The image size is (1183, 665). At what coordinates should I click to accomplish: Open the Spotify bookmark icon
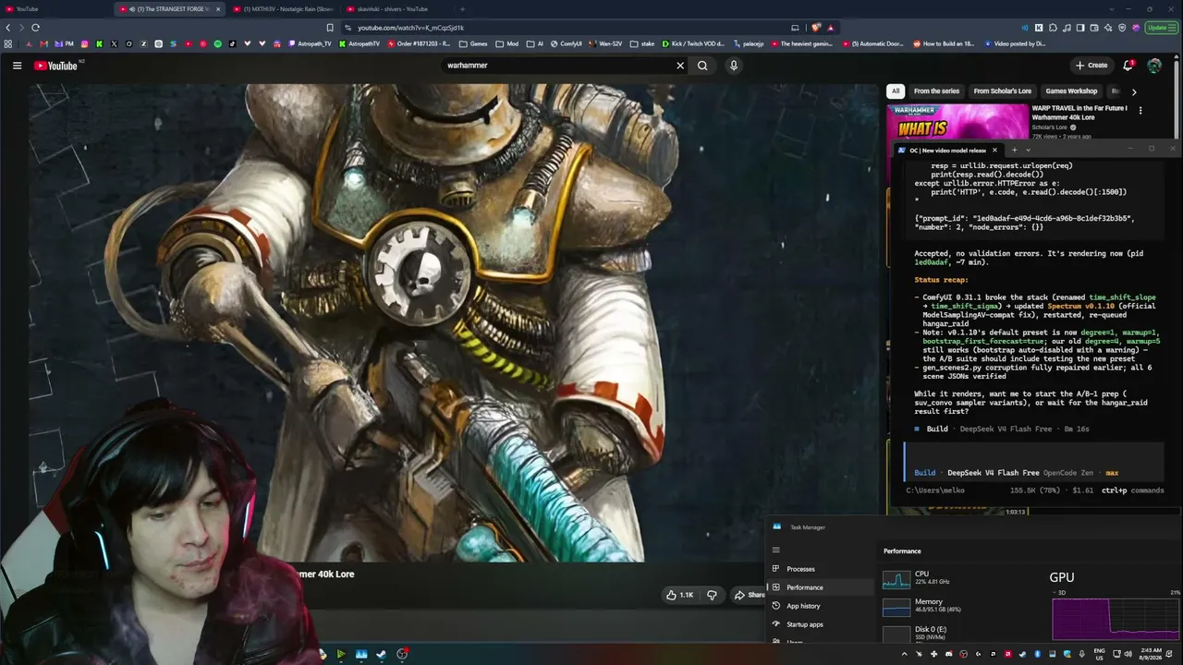217,43
